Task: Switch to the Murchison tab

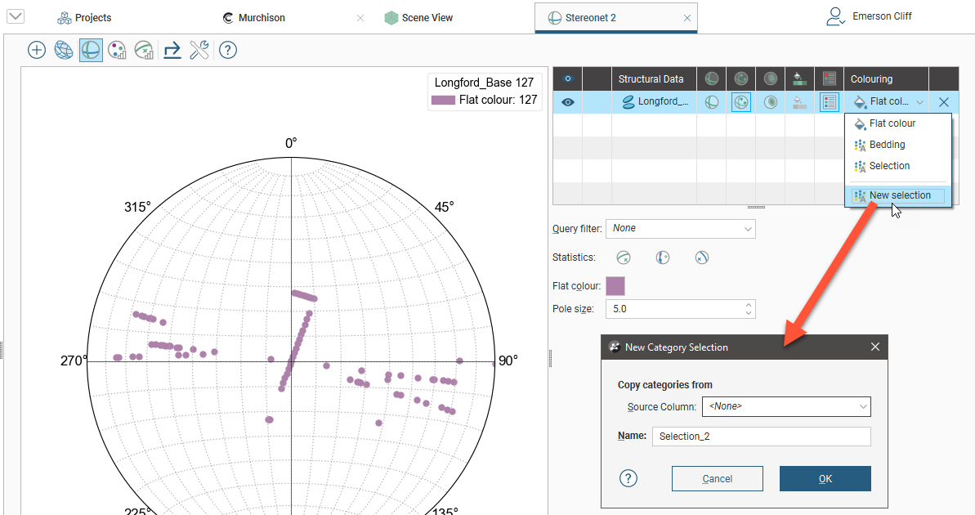Action: click(x=253, y=18)
